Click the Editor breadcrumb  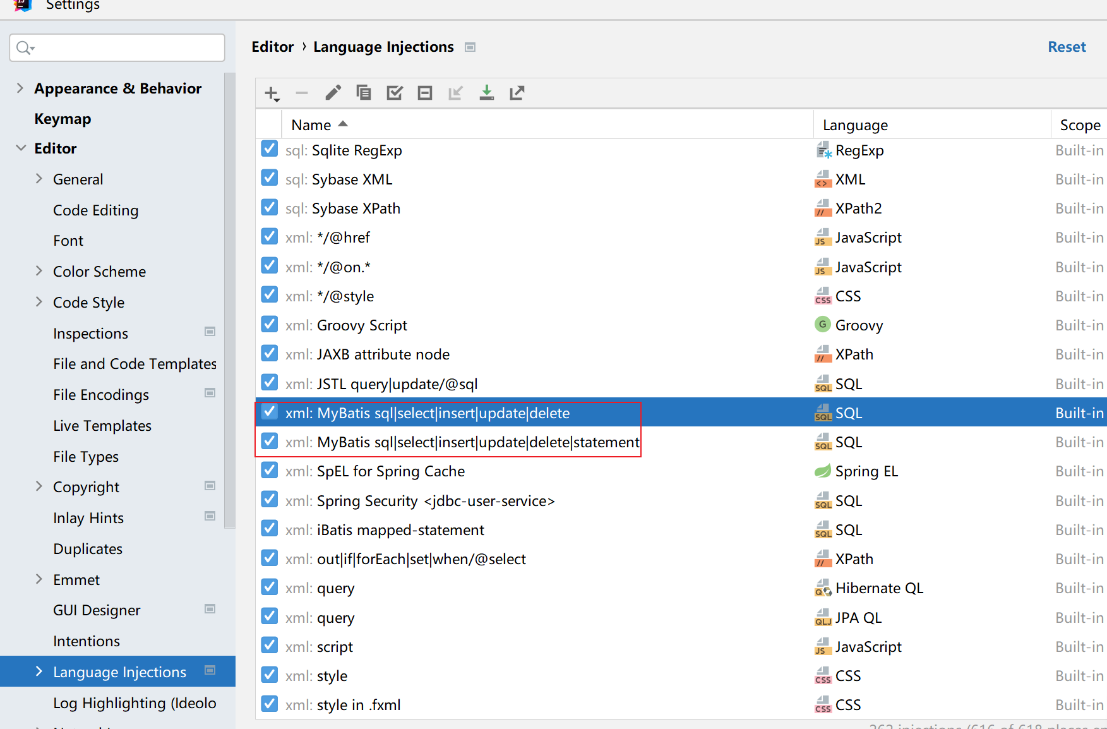coord(273,47)
